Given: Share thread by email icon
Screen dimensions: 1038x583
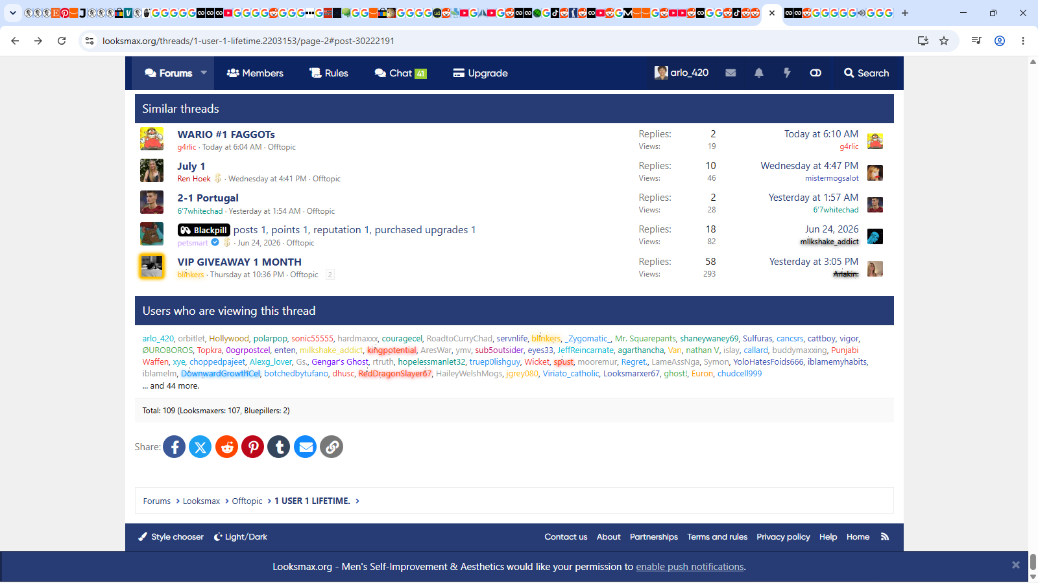Looking at the screenshot, I should pos(306,447).
